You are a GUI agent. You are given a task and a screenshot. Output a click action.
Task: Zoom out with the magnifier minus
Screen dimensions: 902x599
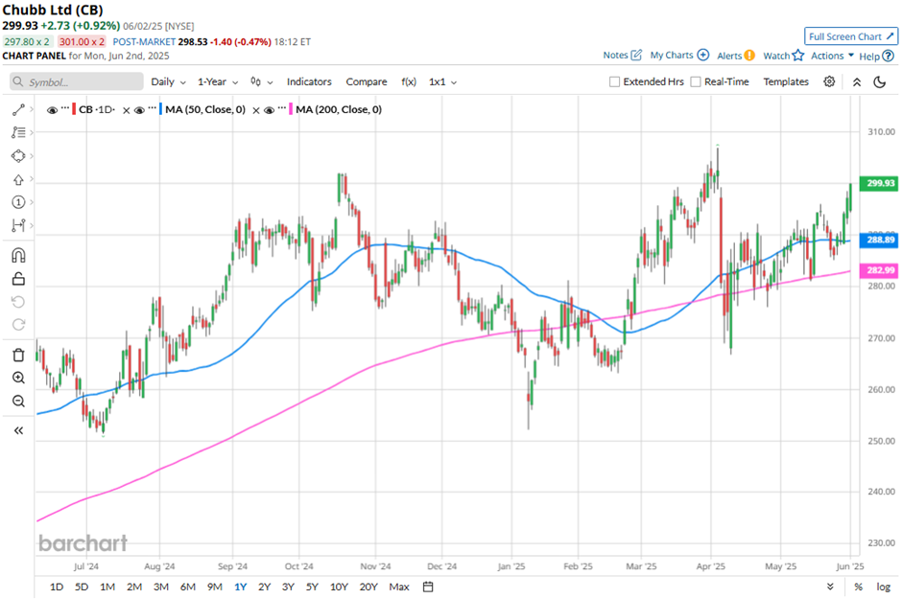[18, 401]
